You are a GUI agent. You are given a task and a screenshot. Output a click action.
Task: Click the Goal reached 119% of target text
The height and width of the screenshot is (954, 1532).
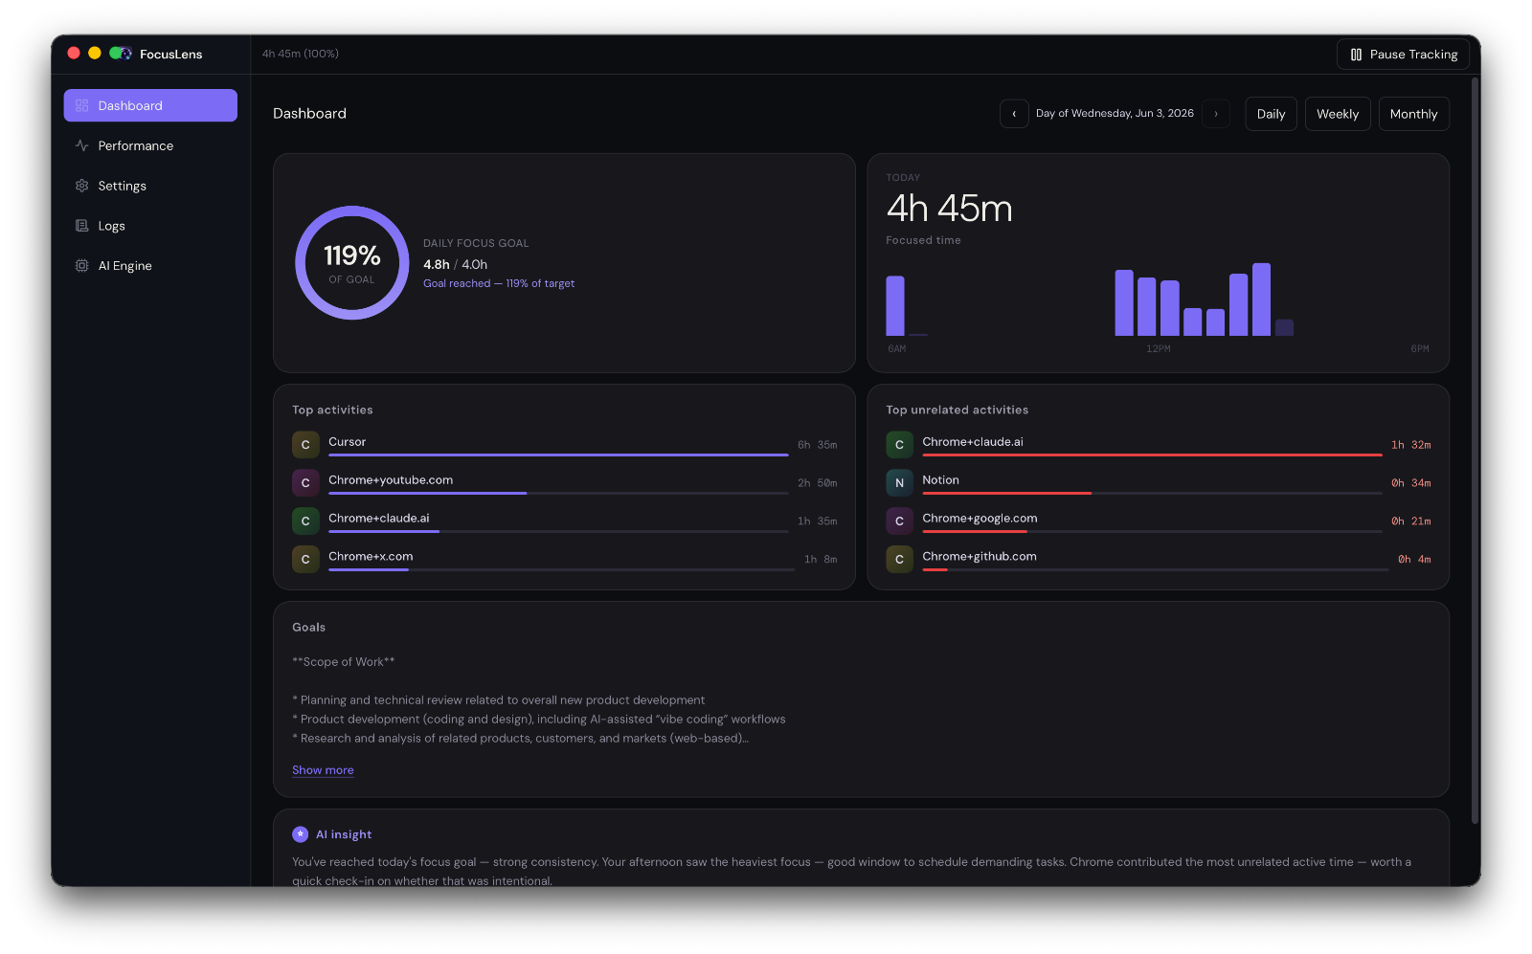tap(499, 283)
